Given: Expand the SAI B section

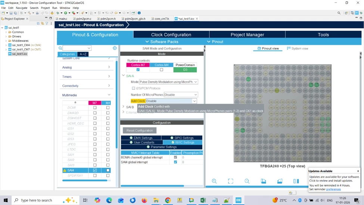Looking at the screenshot, I should pos(124,107).
